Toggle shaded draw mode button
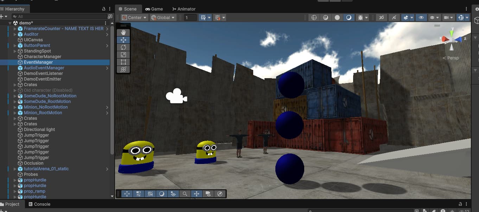The image size is (479, 212). click(349, 18)
